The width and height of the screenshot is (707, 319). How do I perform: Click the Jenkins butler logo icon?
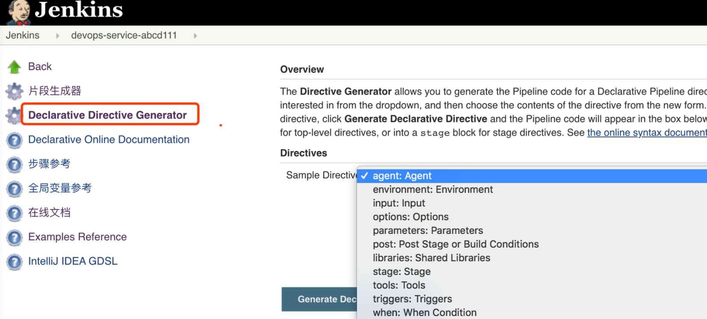[19, 12]
